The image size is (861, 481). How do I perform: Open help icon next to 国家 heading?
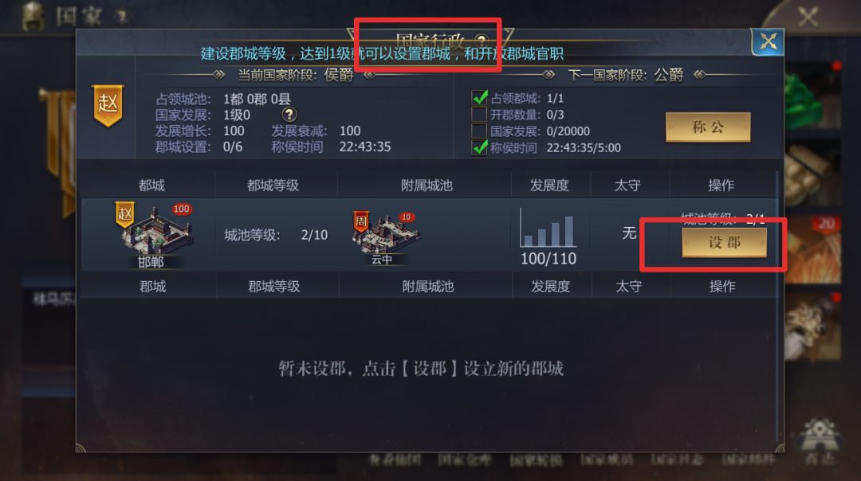122,17
